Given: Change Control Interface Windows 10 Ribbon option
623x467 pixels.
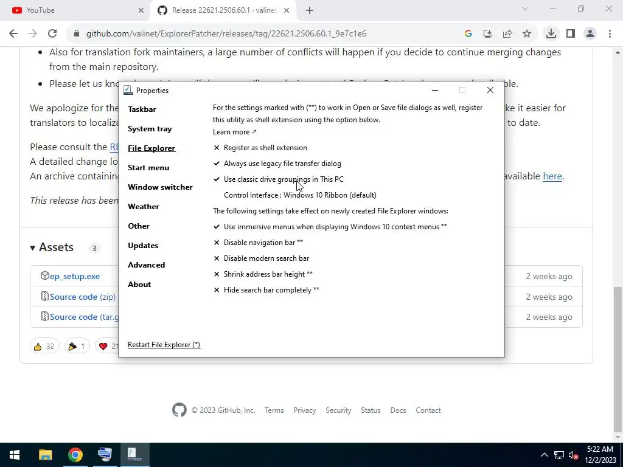Looking at the screenshot, I should click(x=300, y=195).
